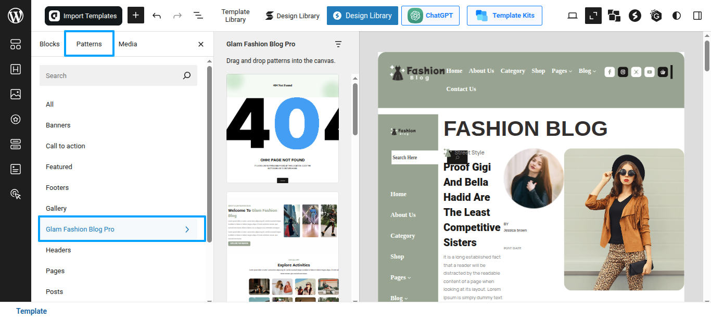
Task: Toggle the block inserter plus button
Action: tap(135, 16)
